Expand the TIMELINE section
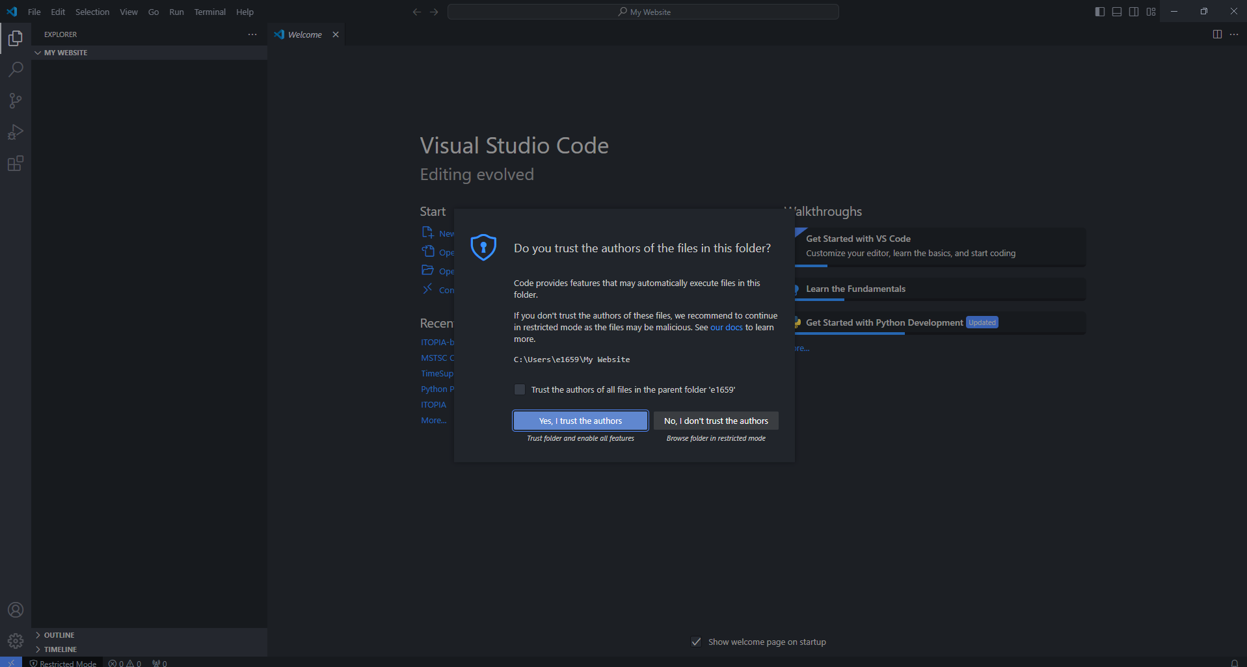 [x=150, y=649]
